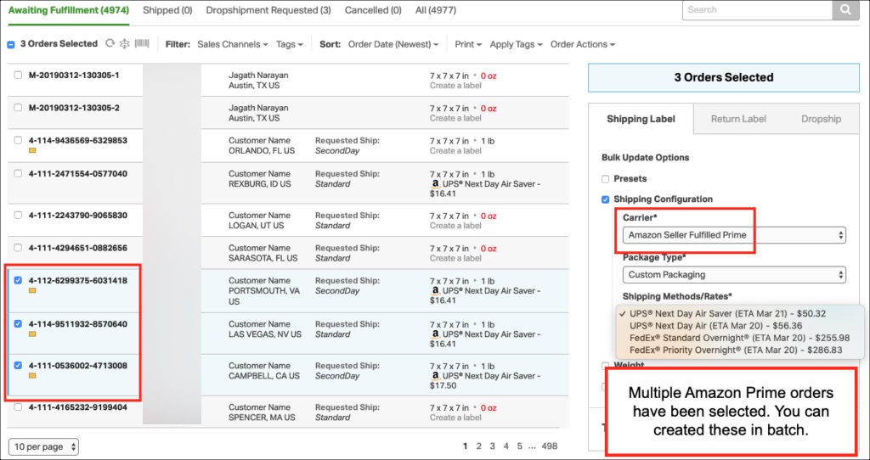Expand the Print menu
870x460 pixels.
tap(468, 44)
